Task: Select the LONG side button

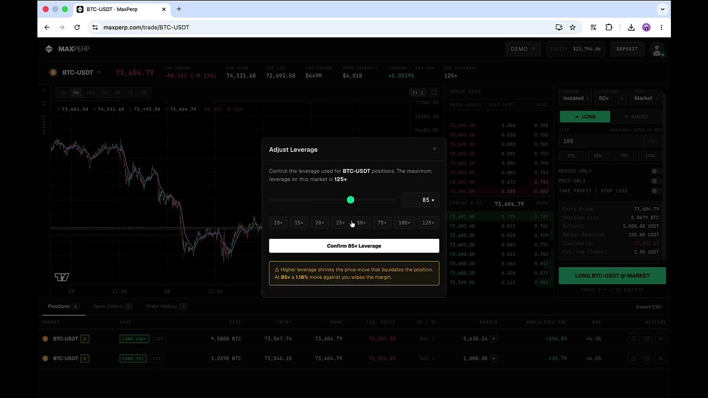Action: click(585, 117)
